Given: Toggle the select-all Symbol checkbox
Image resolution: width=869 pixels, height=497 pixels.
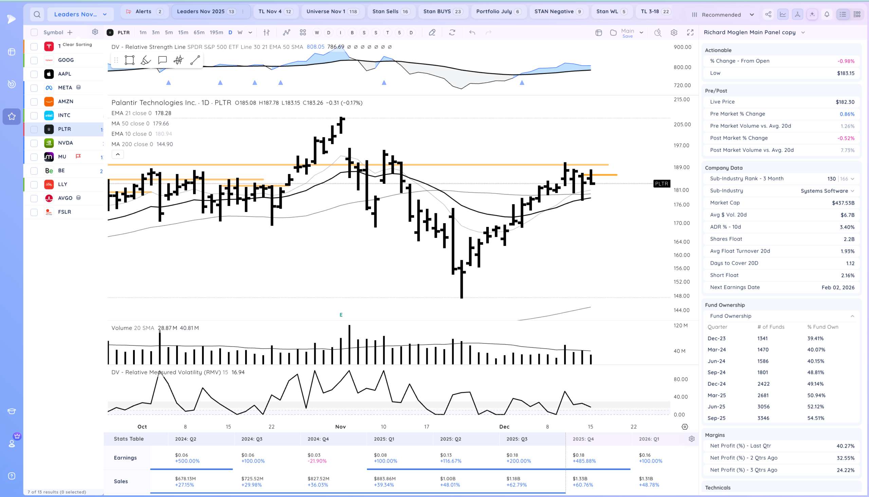Looking at the screenshot, I should (x=34, y=32).
